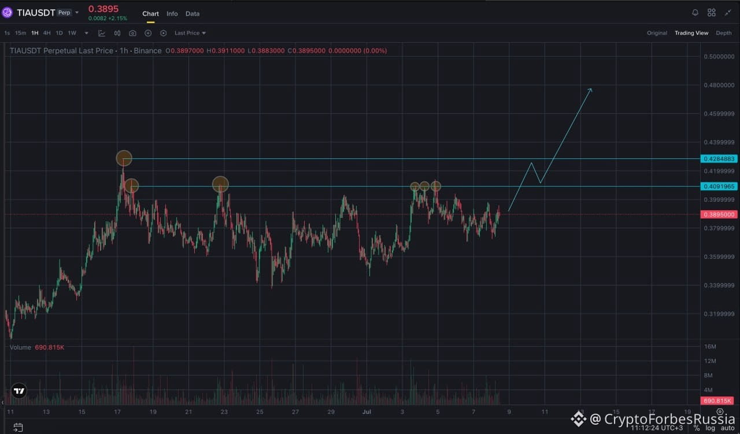Click the collapse arrows icon at top right
Screen dimensions: 740x434
coord(727,13)
